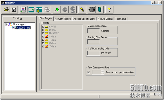Image resolution: width=164 pixels, height=100 pixels.
Task: Toggle the Test Connection Rate checkbox
Action: tap(89, 72)
